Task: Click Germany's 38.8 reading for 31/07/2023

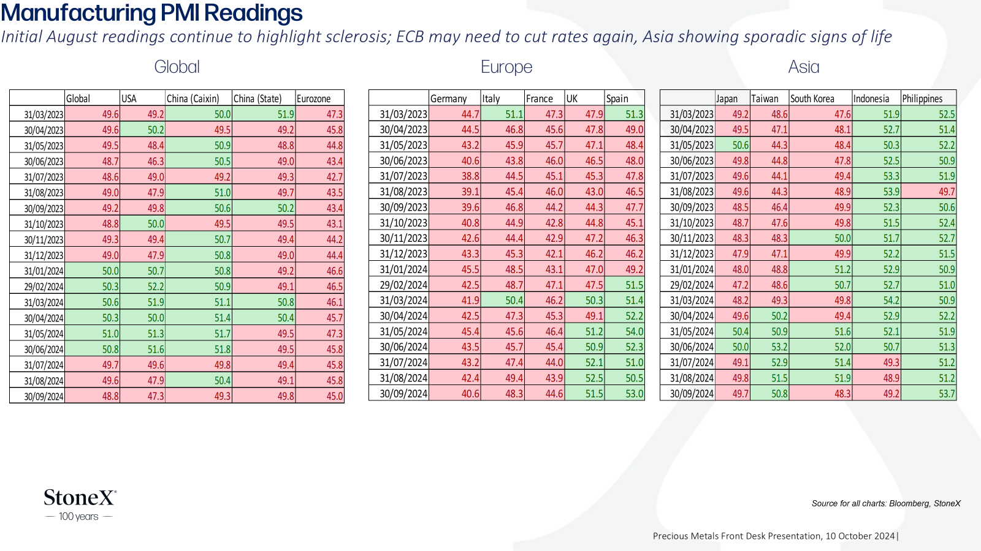Action: pos(454,176)
